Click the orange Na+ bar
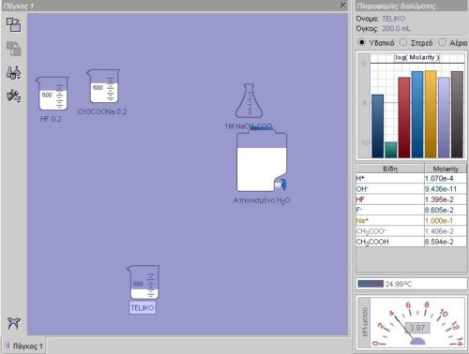This screenshot has height=354, width=469. 431,114
